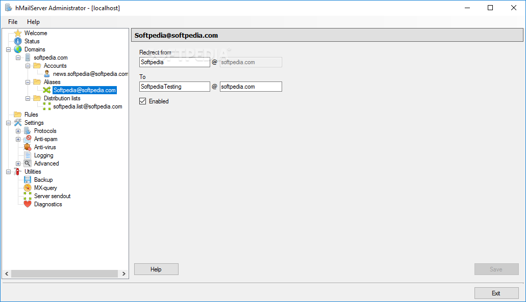Click the green alias icon beside Softpedia@softpedia.com
This screenshot has height=302, width=526.
[47, 90]
